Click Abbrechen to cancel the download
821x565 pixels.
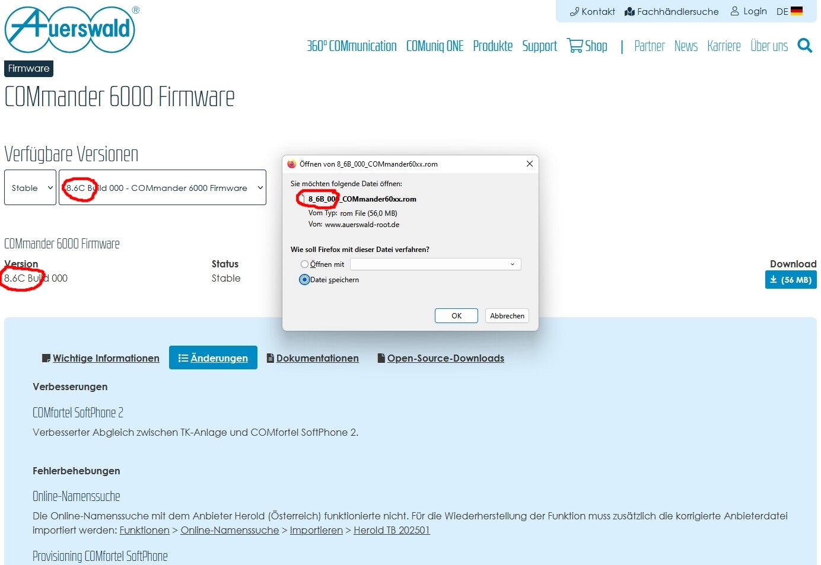point(507,316)
